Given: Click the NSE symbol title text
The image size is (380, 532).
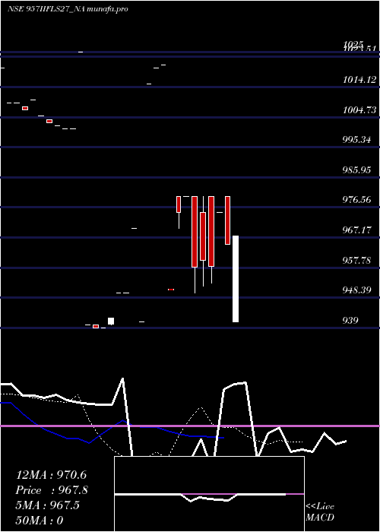Looking at the screenshot, I should click(x=68, y=9).
